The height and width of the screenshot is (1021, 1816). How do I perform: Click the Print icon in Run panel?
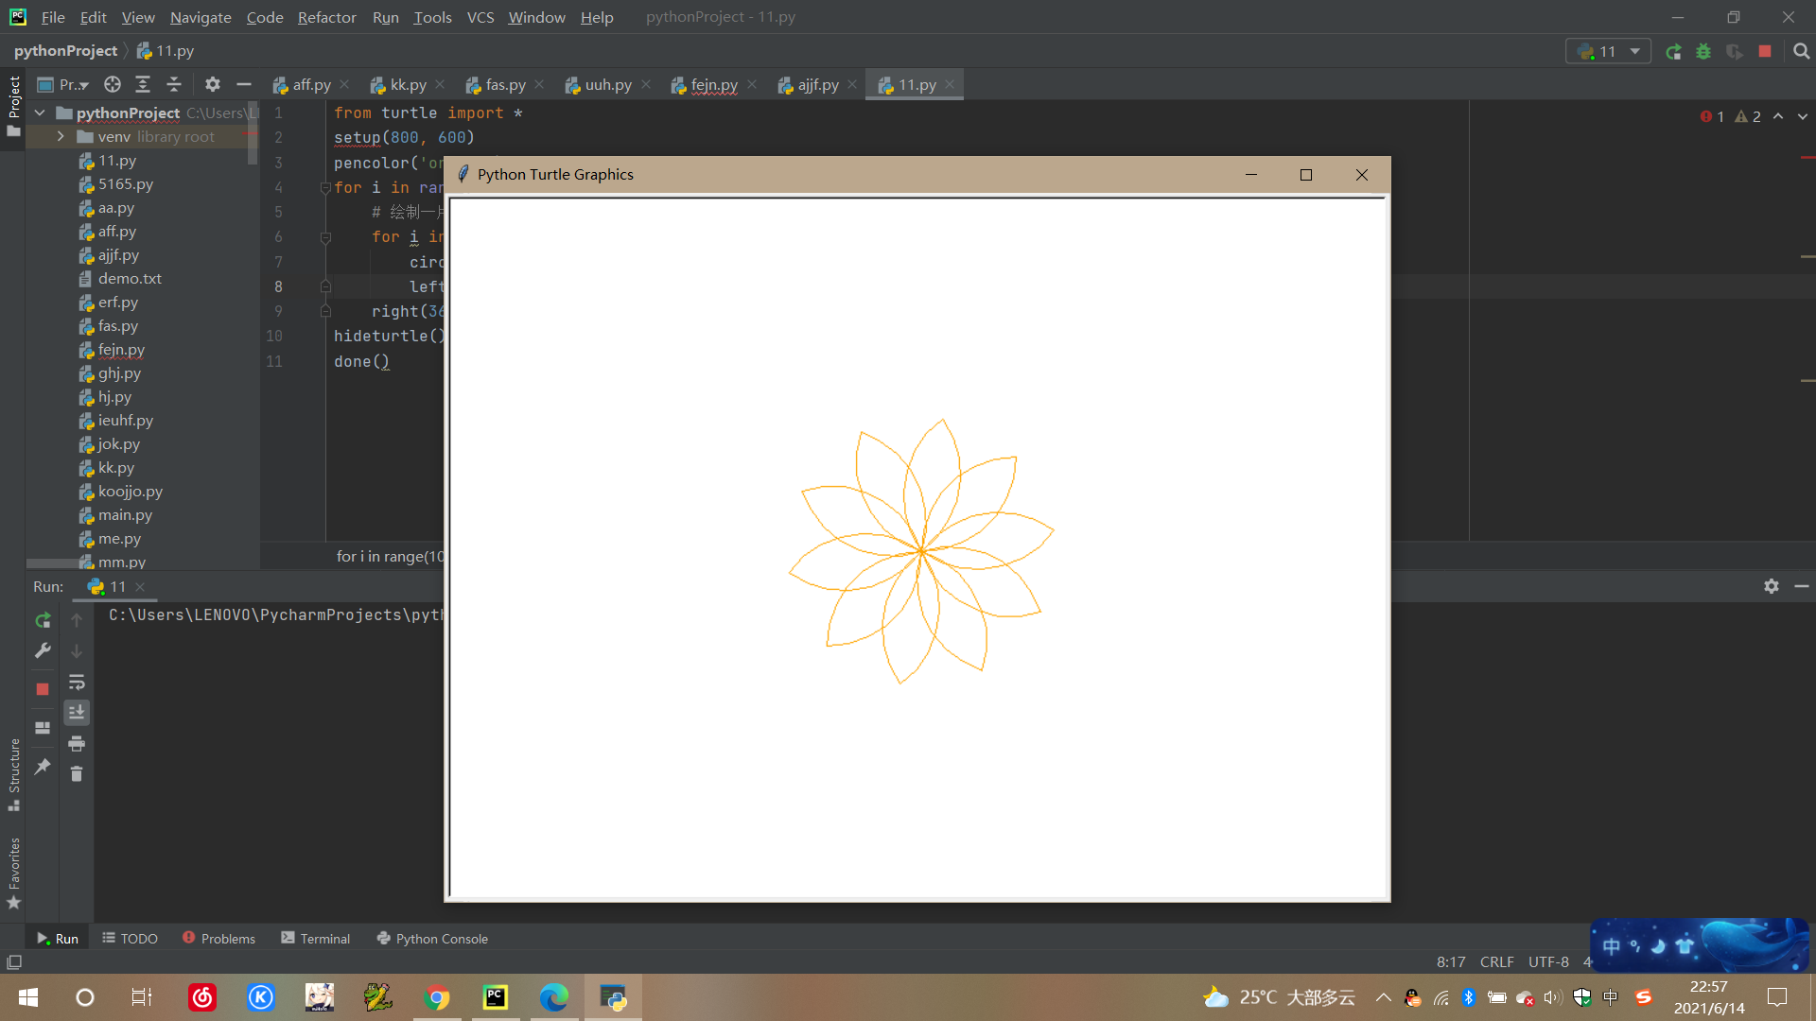coord(77,743)
